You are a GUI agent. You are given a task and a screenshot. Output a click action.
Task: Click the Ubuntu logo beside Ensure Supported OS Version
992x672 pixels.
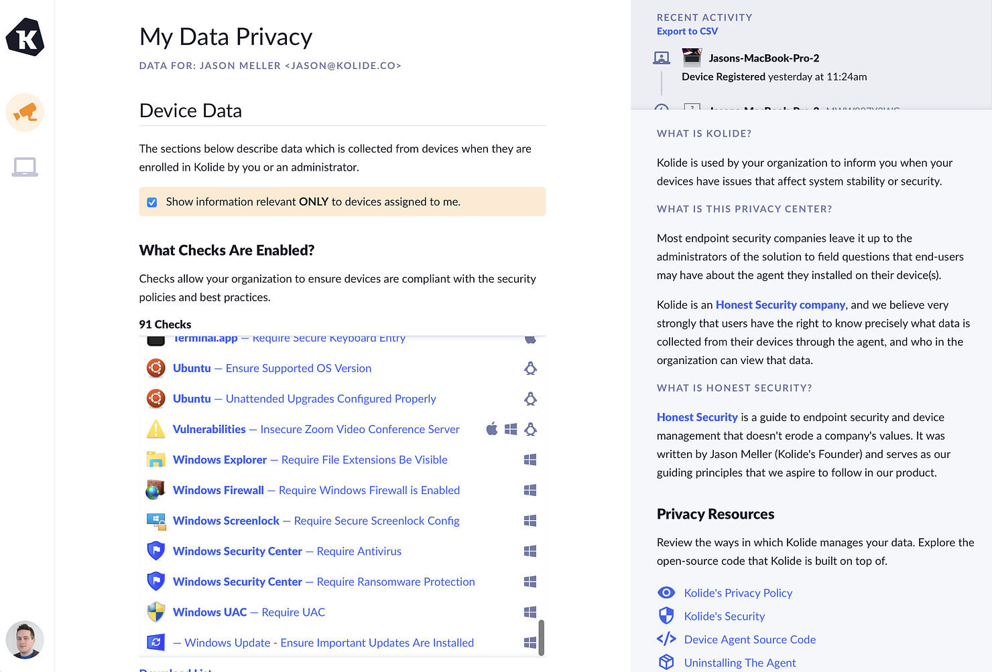click(156, 368)
